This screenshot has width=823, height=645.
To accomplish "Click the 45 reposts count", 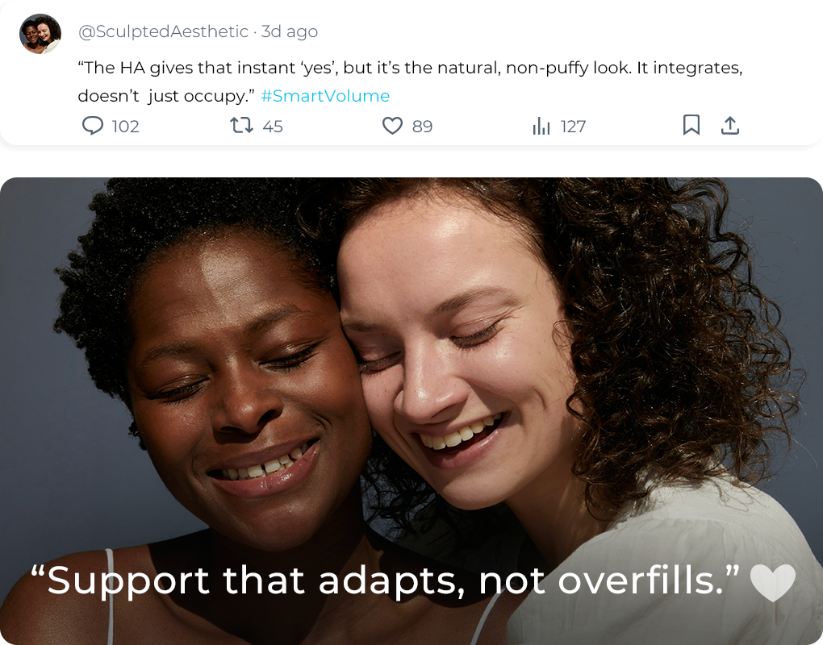I will 273,127.
